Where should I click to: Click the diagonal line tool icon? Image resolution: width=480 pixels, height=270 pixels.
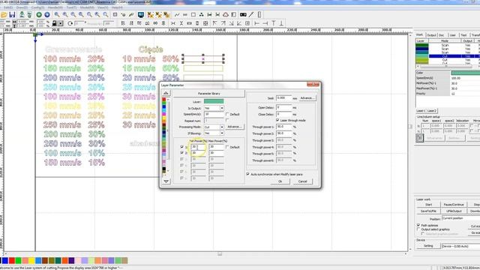[x=251, y=15]
